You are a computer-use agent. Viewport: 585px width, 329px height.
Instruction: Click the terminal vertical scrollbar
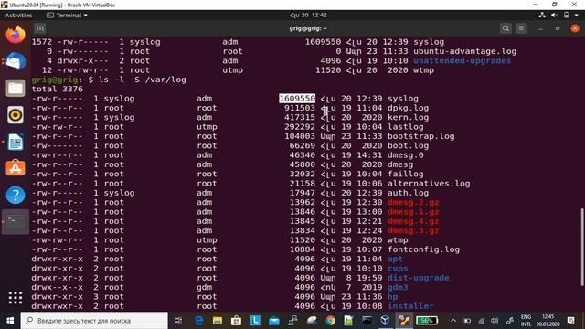click(582, 247)
